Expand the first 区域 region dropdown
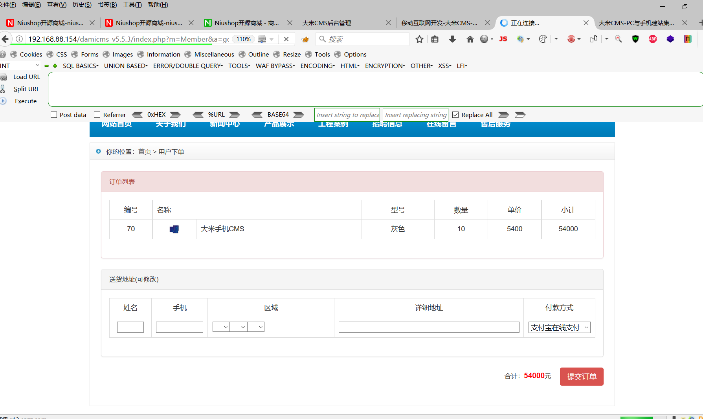The image size is (703, 419). click(x=221, y=327)
